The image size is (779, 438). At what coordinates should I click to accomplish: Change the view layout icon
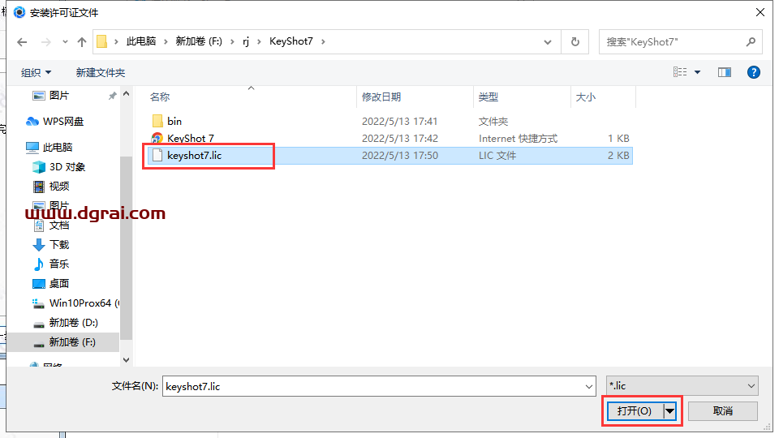[x=680, y=72]
